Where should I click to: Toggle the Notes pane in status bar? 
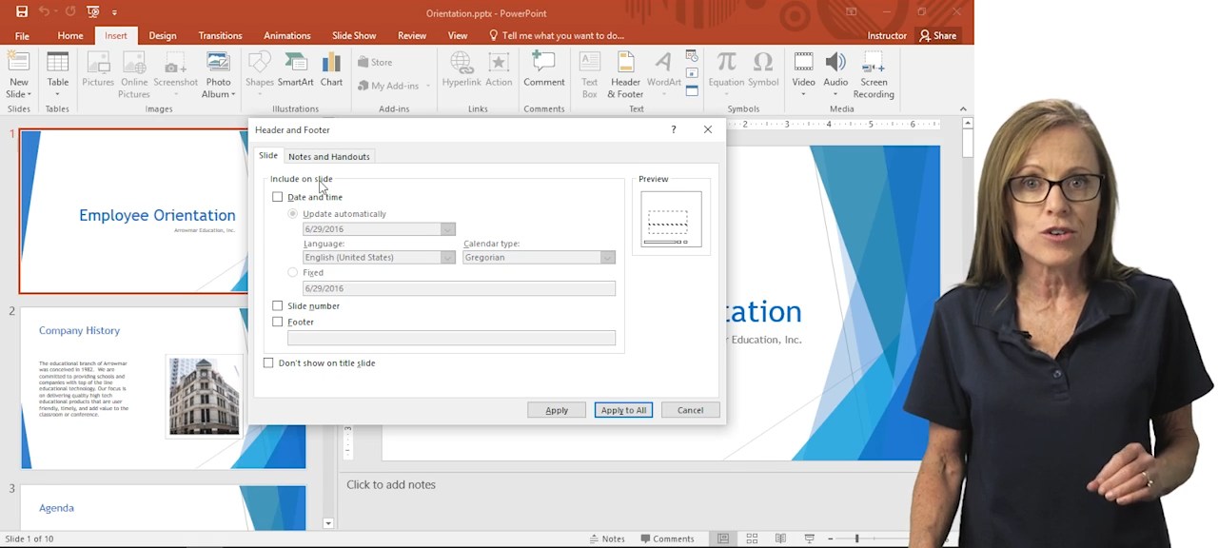pyautogui.click(x=606, y=538)
